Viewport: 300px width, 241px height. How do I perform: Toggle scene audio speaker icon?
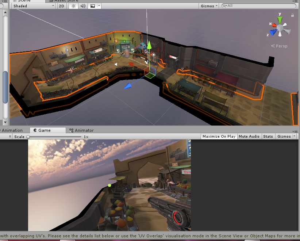(83, 6)
